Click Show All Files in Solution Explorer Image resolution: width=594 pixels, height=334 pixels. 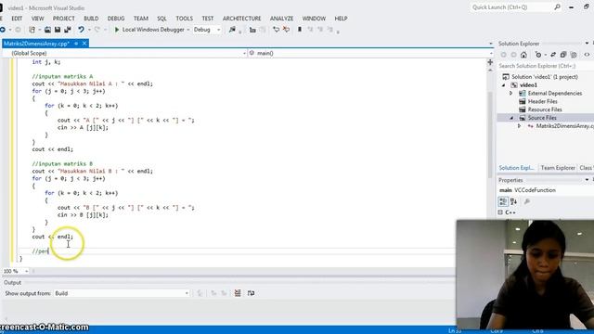(574, 55)
